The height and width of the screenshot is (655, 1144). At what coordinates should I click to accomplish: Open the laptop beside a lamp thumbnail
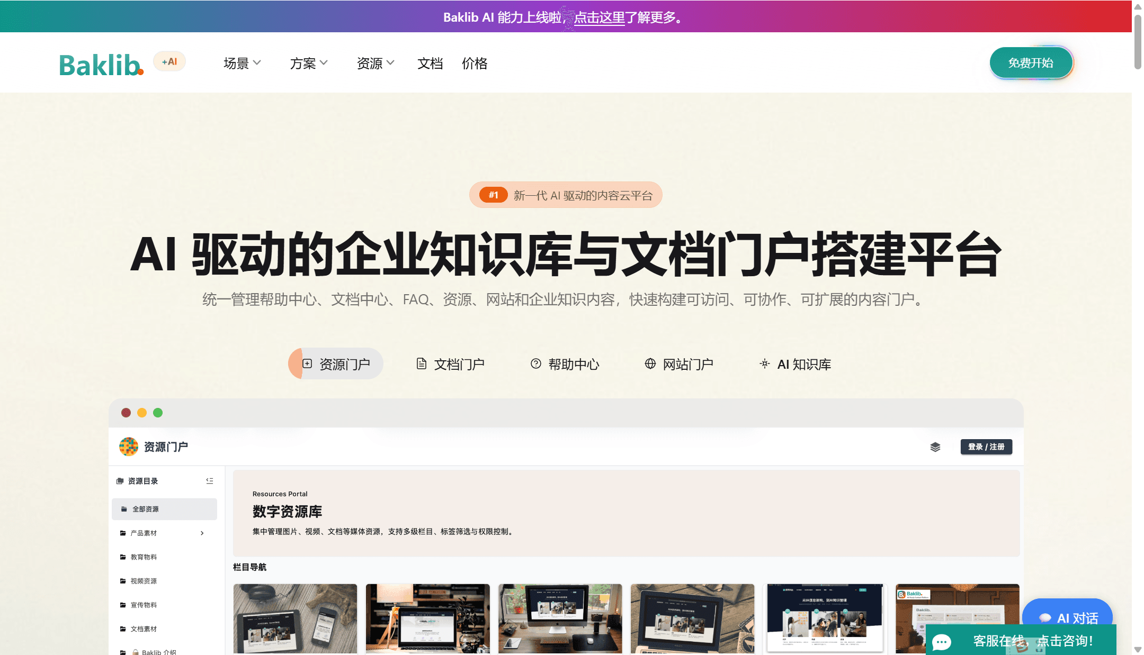(428, 618)
